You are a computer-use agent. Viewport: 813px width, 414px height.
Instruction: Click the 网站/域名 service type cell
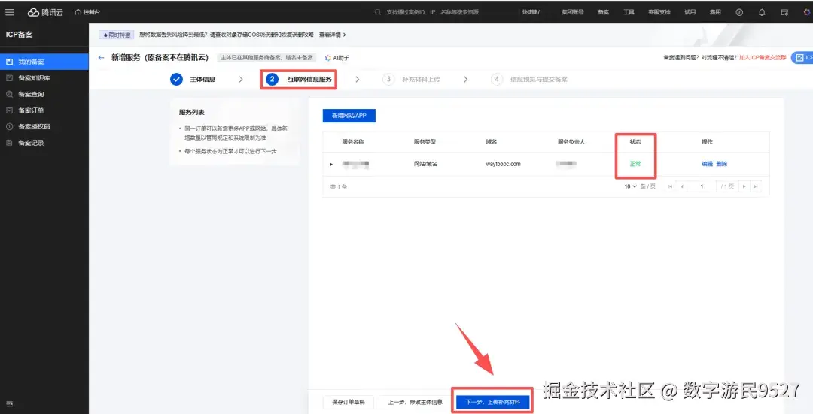pyautogui.click(x=425, y=164)
